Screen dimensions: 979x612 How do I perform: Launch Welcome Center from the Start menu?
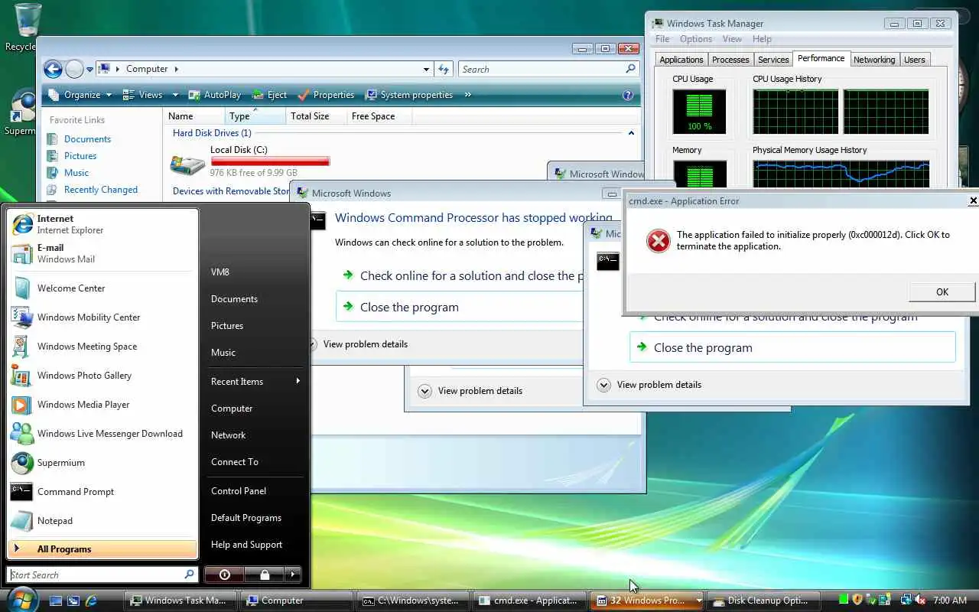(x=102, y=288)
